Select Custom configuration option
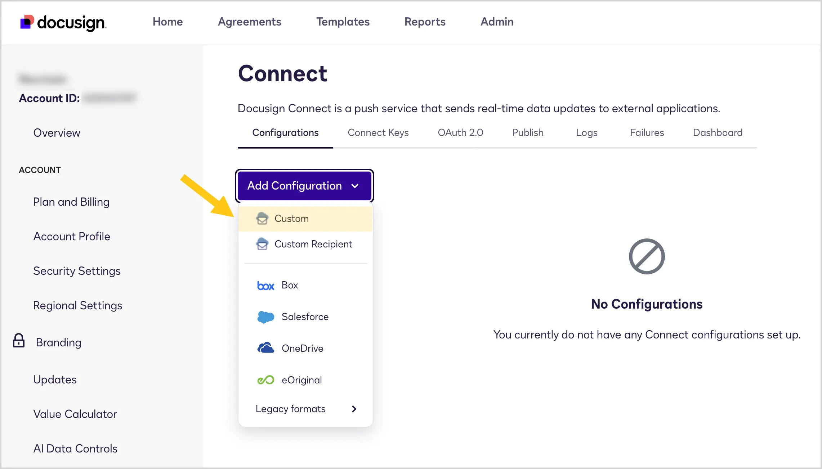The height and width of the screenshot is (469, 822). (x=305, y=219)
